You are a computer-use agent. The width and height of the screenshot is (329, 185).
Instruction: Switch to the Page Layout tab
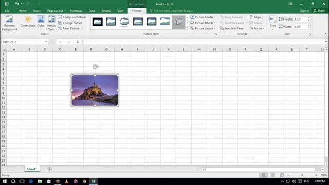[55, 11]
